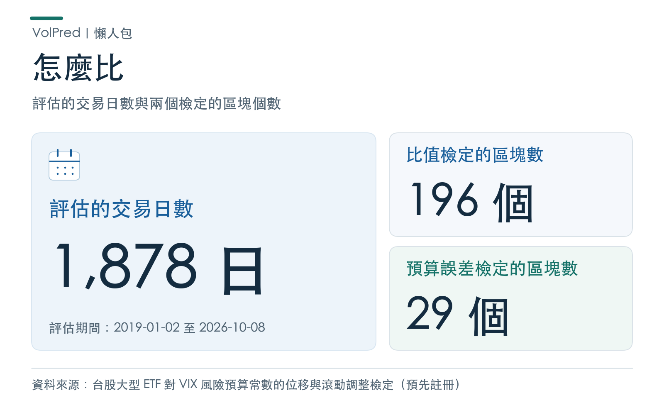664x415 pixels.
Task: Select the '29 個' value
Action: 457,315
